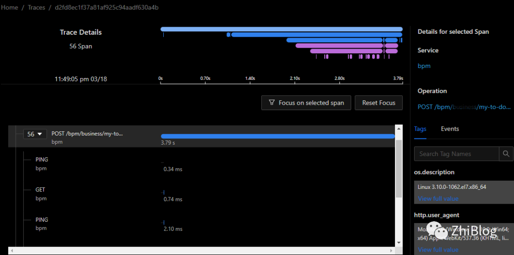
Task: Click the 56 Span count text
Action: pyautogui.click(x=80, y=46)
